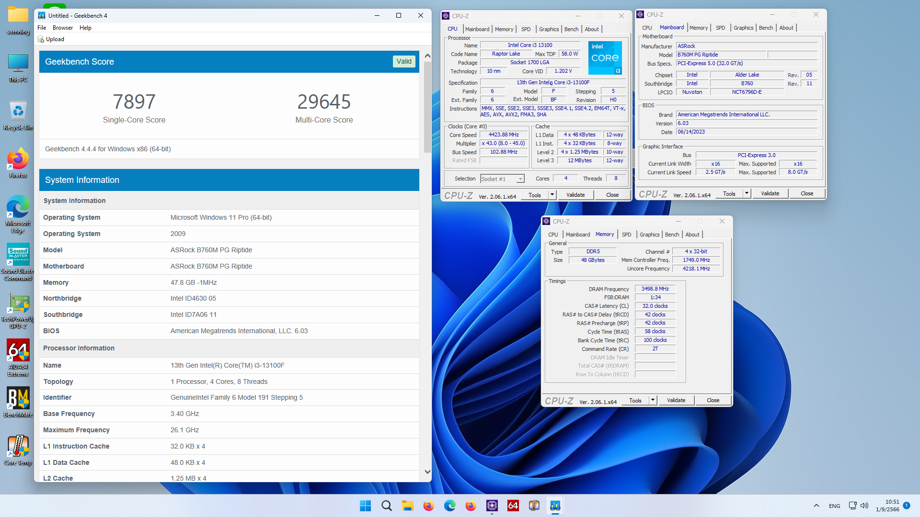The height and width of the screenshot is (517, 920).
Task: Launch AIDA64 Extreme from desktop
Action: (x=18, y=358)
